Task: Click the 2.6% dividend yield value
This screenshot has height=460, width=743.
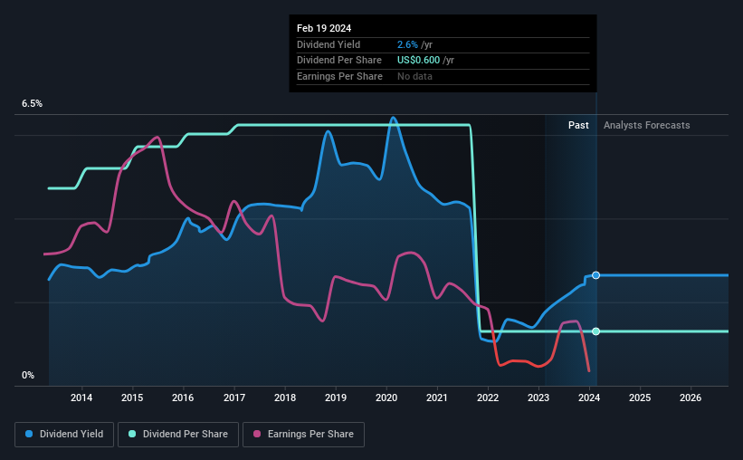Action: coord(407,44)
